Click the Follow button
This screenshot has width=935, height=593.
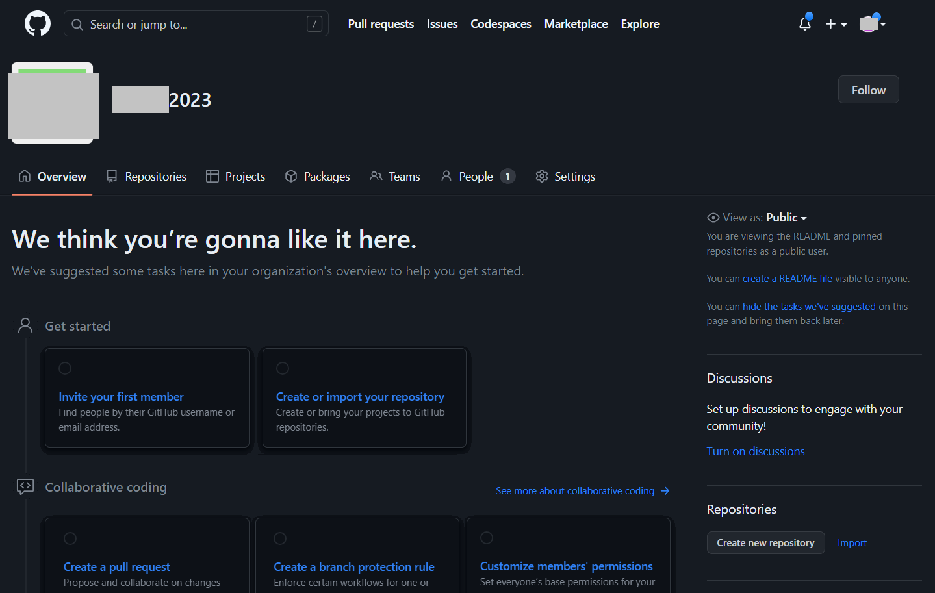[x=869, y=90]
